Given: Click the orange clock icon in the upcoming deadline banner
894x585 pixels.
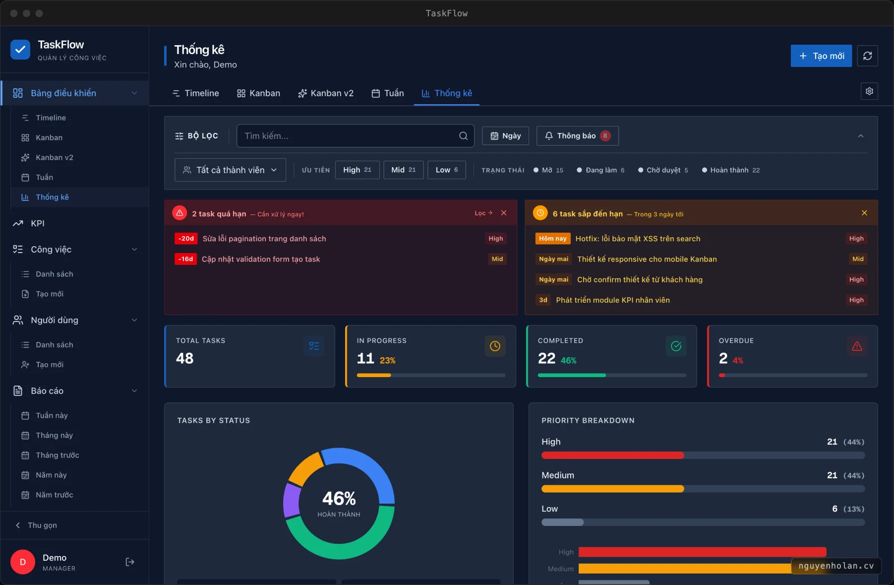Looking at the screenshot, I should (x=540, y=213).
